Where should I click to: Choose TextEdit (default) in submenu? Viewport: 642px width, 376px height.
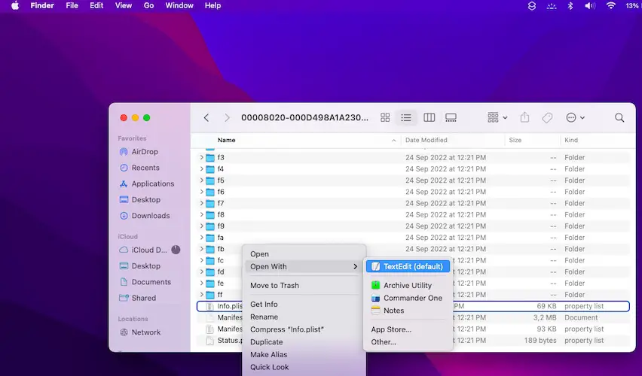click(412, 266)
